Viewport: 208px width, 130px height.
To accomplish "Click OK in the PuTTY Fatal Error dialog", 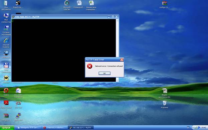I will point(105,73).
